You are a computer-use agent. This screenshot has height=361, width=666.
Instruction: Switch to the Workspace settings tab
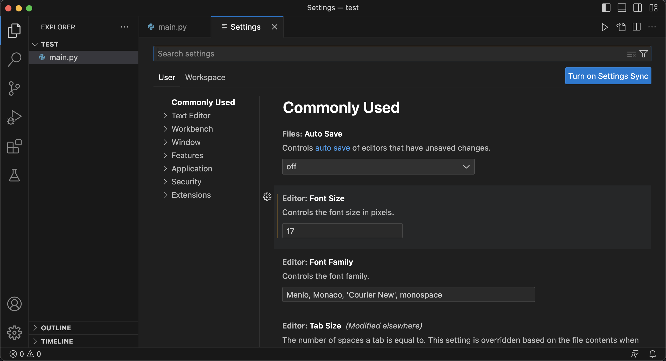(205, 77)
